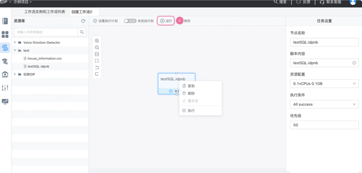Click the undo arrow on canvas toolbar
The height and width of the screenshot is (173, 362).
pyautogui.click(x=97, y=67)
